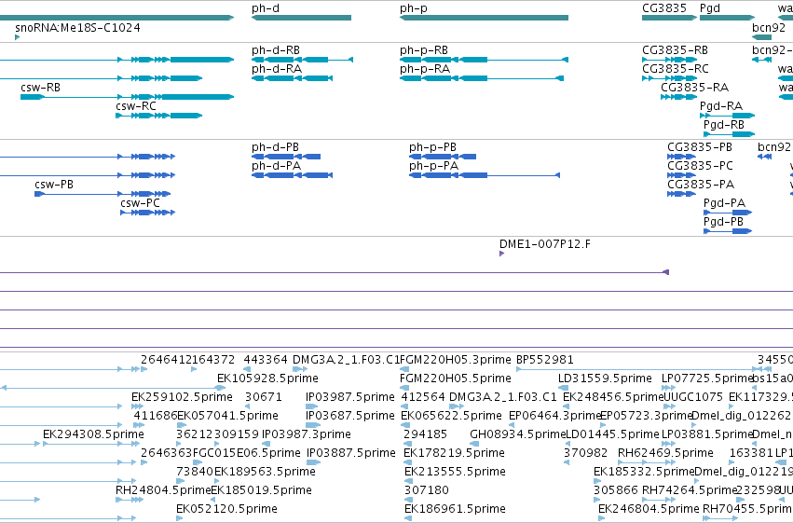The height and width of the screenshot is (523, 793).
Task: Open EST EK246804.5prime
Action: (602, 518)
